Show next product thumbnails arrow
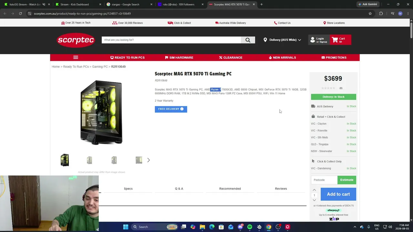This screenshot has width=413, height=232. 148,160
